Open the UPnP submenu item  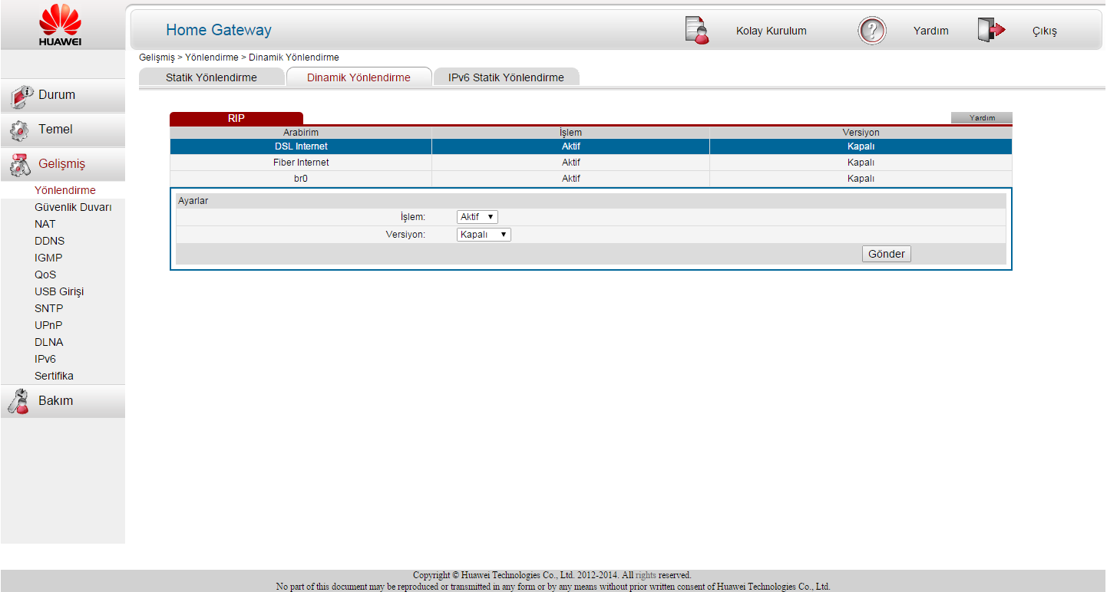coord(48,325)
